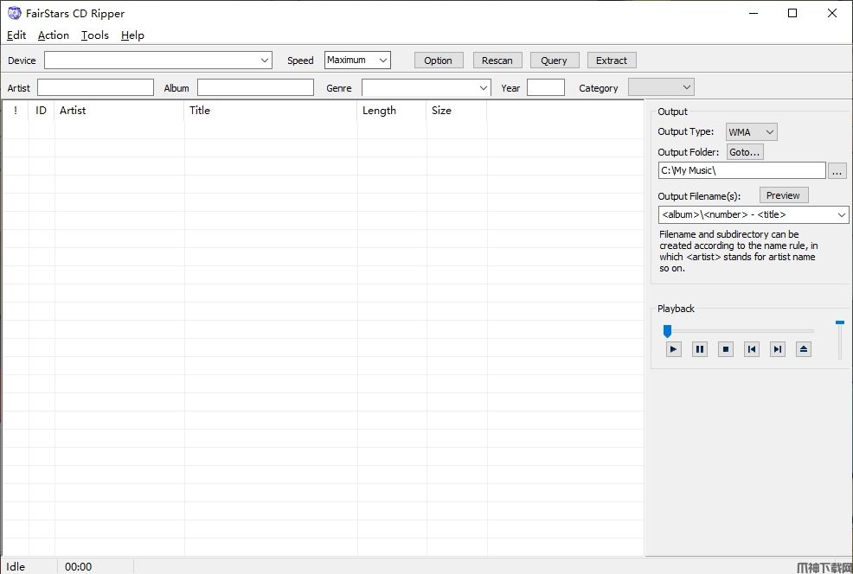Click the Extract button
The width and height of the screenshot is (853, 574).
[611, 61]
